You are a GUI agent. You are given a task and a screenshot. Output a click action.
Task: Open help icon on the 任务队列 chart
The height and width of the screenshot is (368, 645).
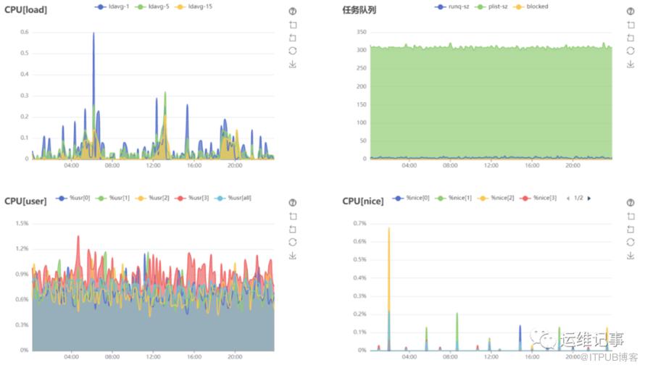631,12
